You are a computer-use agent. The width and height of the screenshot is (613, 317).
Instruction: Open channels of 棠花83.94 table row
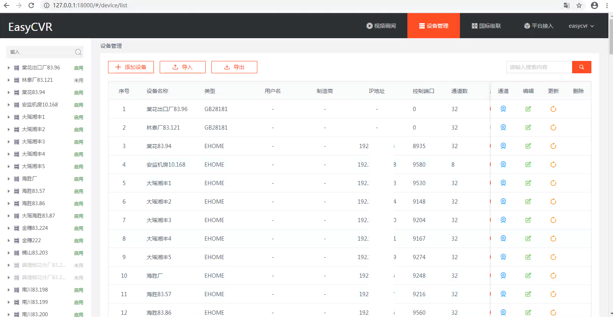[x=503, y=146]
